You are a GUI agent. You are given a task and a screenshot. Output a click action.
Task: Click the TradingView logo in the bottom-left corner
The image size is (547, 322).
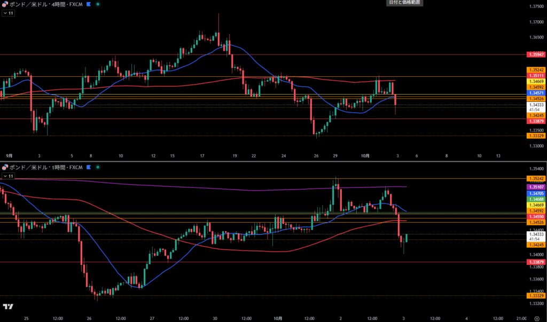pos(7,307)
